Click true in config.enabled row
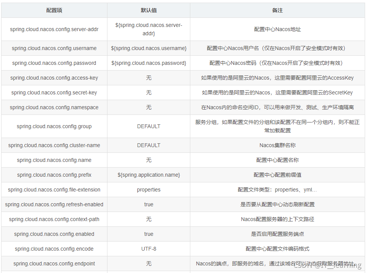367x273 pixels. [149, 234]
